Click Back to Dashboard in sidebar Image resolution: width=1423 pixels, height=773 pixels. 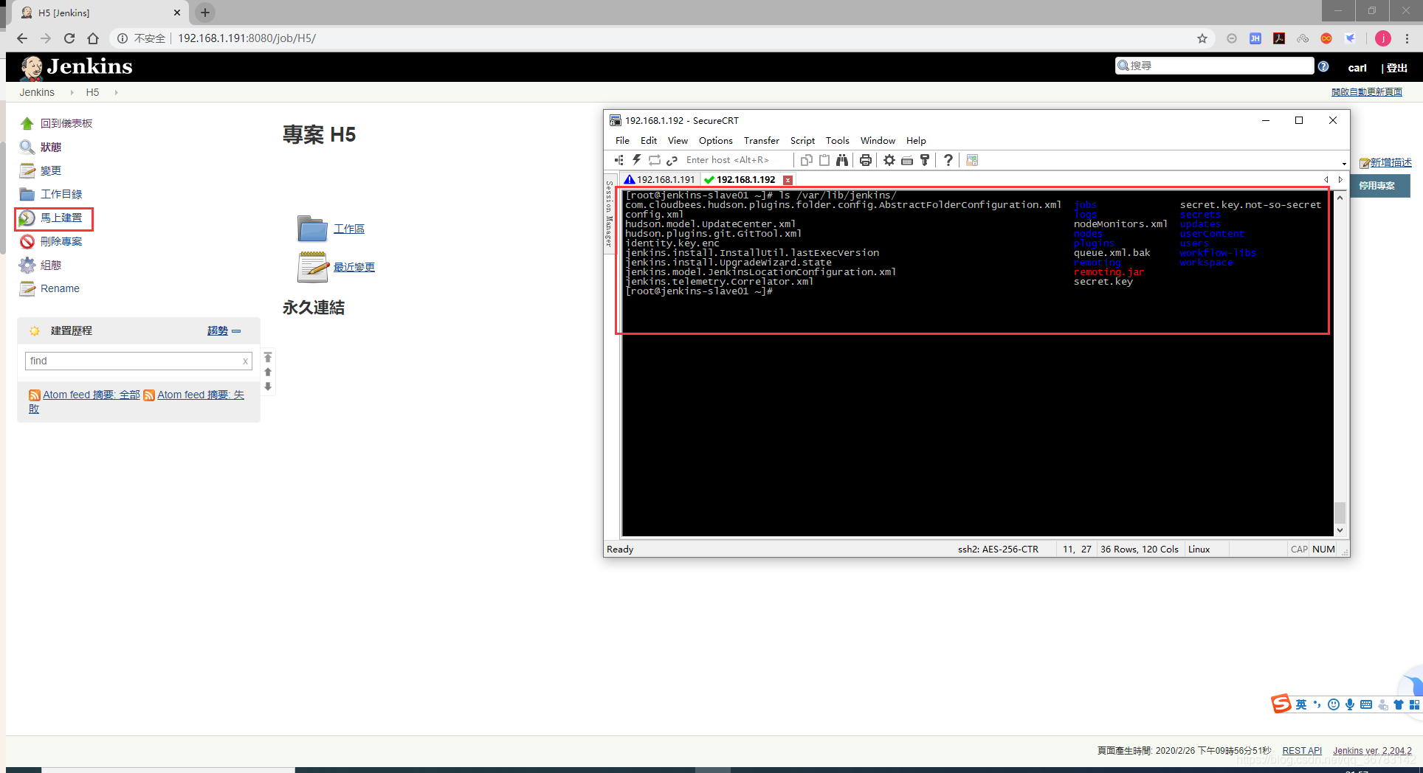66,124
